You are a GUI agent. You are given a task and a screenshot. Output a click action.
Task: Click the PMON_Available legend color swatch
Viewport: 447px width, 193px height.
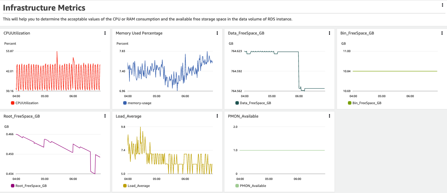[237, 186]
